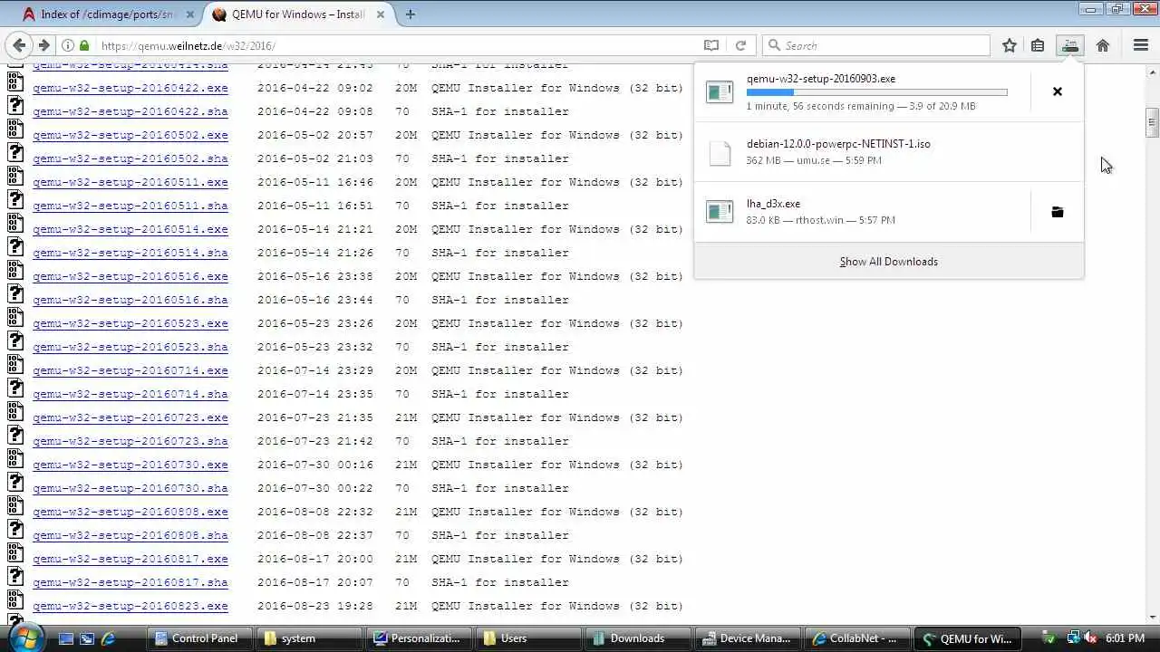Screen dimensions: 1160x652
Task: Switch to Control Panel taskbar window
Action: 198,638
